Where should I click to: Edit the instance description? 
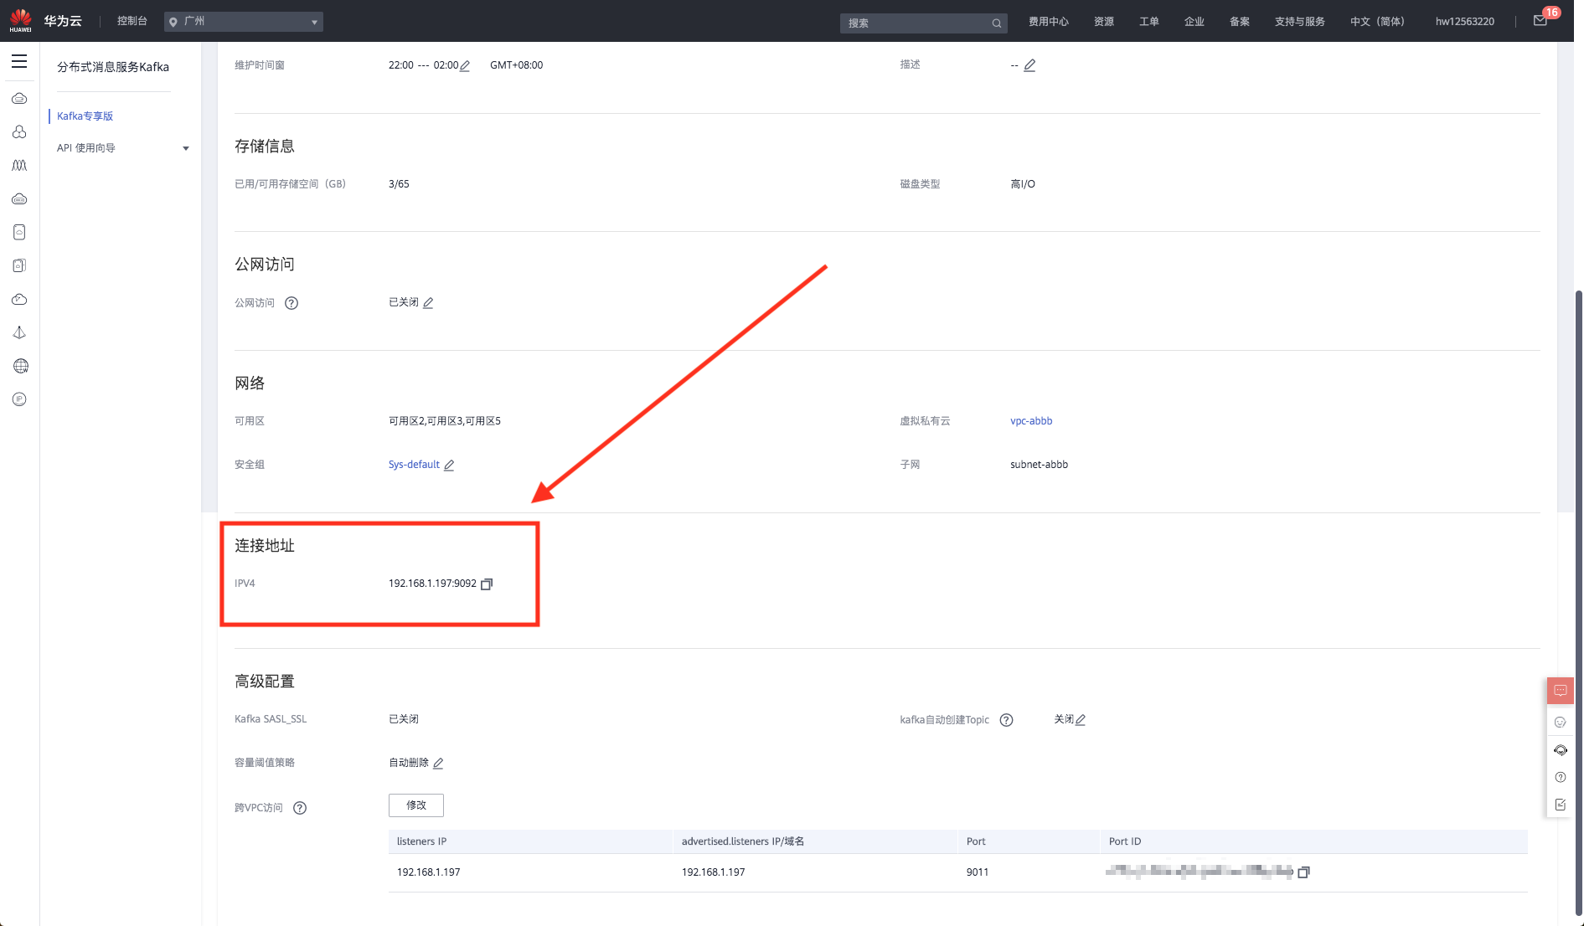pos(1029,65)
